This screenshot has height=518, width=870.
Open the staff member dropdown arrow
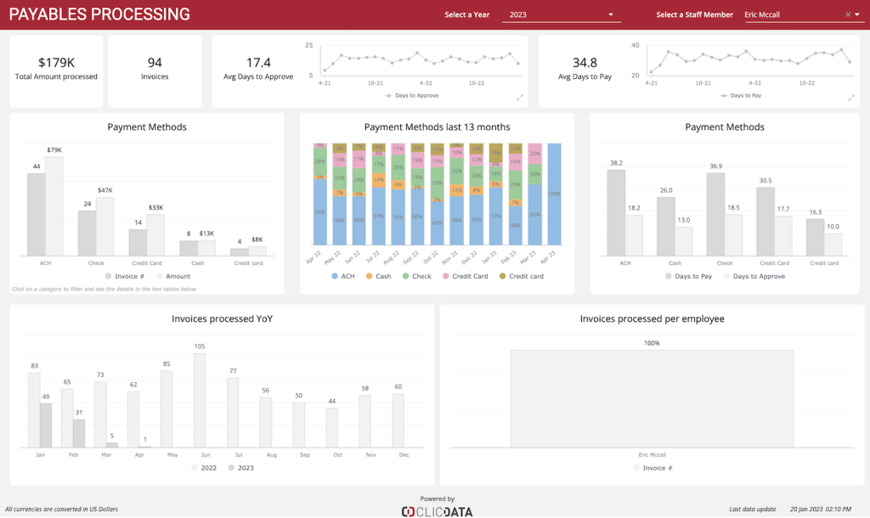[858, 14]
